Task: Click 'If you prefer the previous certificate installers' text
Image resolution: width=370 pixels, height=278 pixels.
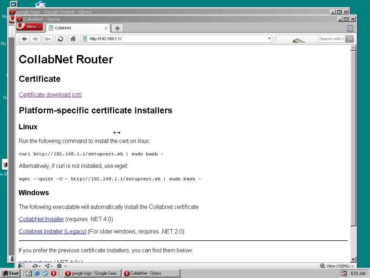Action: 106,250
